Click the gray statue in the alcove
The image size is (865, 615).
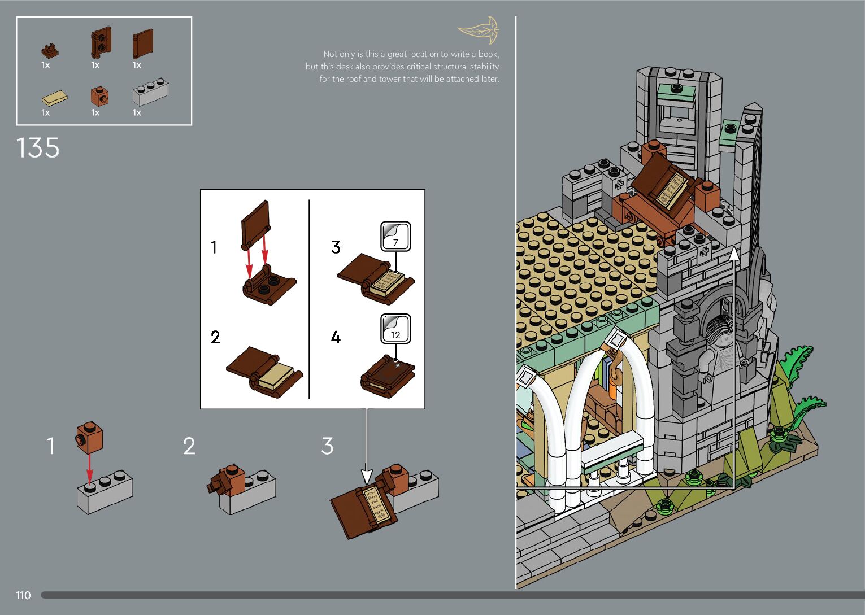tap(719, 346)
